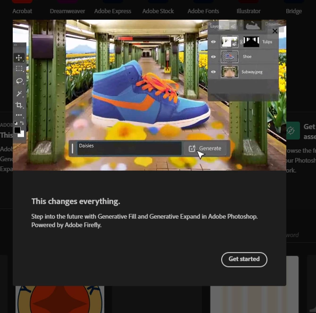316x313 pixels.
Task: Open Bridge from the apps row
Action: (x=294, y=11)
